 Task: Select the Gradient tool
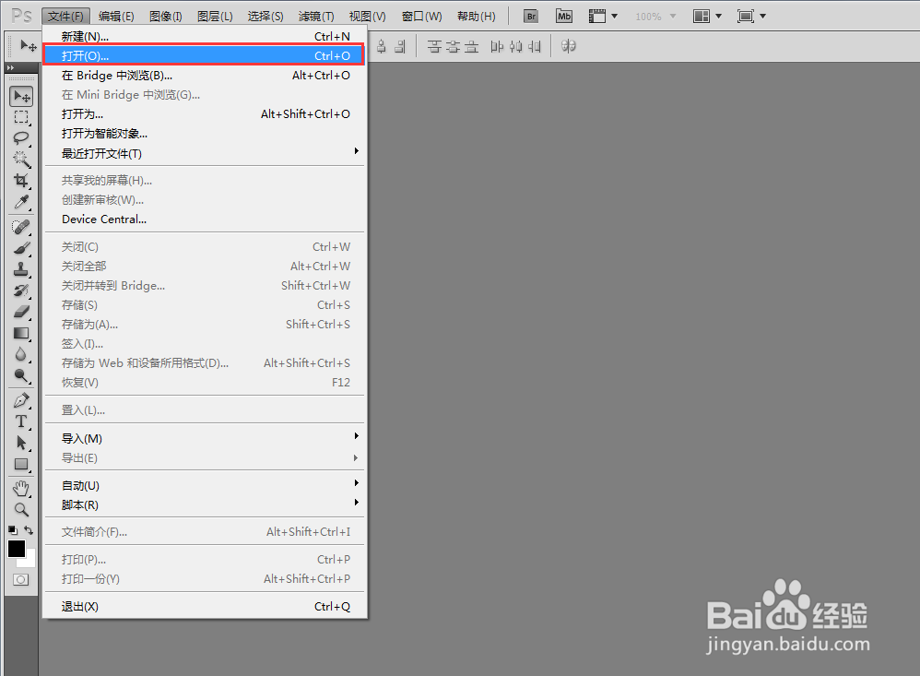(x=22, y=333)
